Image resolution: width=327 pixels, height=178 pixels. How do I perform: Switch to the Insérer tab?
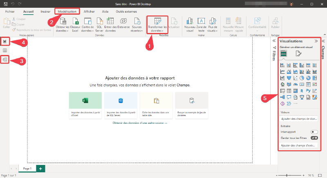click(x=45, y=11)
